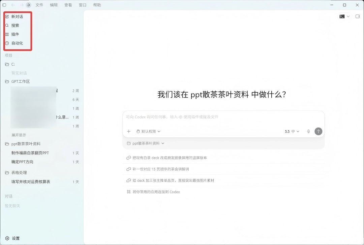The height and width of the screenshot is (245, 364).
Task: Click the microphone voice input icon
Action: (308, 132)
